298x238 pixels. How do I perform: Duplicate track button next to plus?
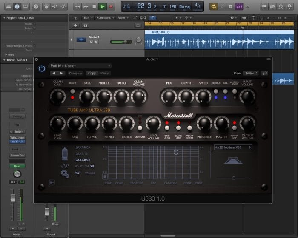(85, 25)
